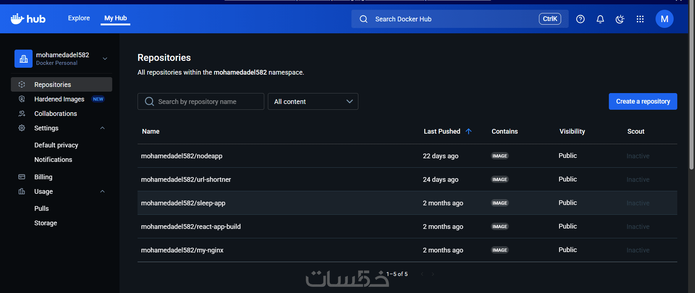Click the Settings gear icon in sidebar
This screenshot has height=293, width=695.
point(22,128)
